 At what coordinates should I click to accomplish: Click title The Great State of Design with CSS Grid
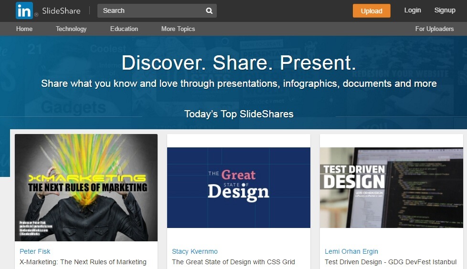(x=233, y=262)
